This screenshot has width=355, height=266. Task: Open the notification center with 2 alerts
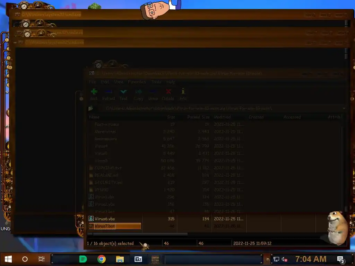pos(341,259)
